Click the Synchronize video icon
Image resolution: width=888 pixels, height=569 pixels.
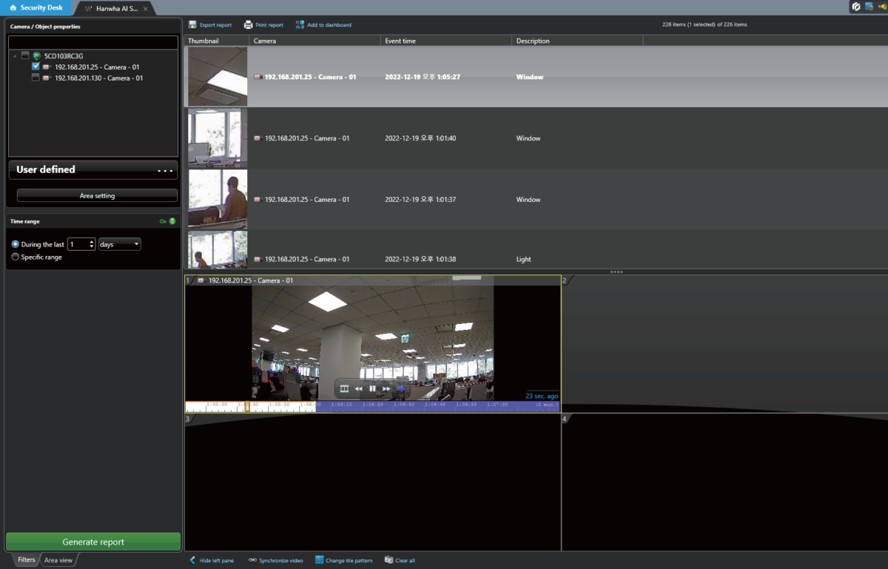[x=252, y=560]
